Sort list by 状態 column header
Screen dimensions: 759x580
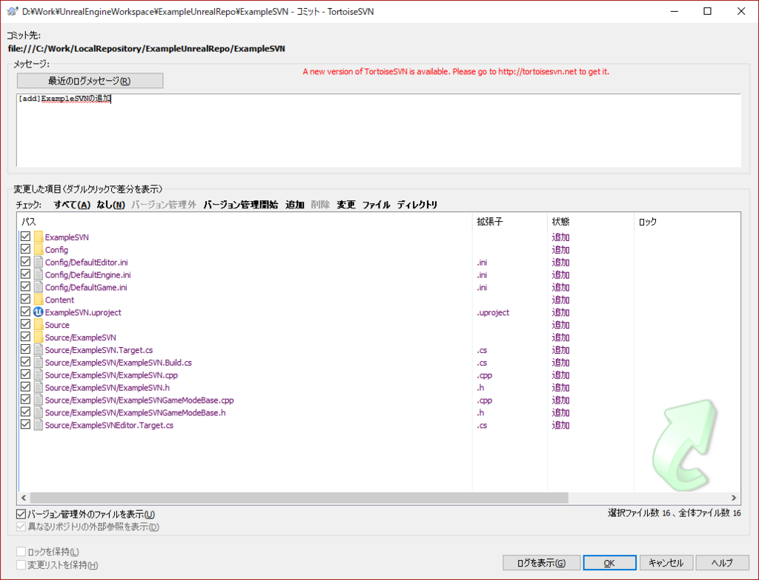point(591,222)
